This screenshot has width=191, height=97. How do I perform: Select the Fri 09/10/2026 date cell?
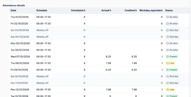[x=19, y=70]
